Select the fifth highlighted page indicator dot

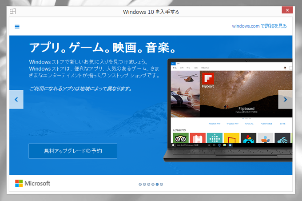point(157,185)
